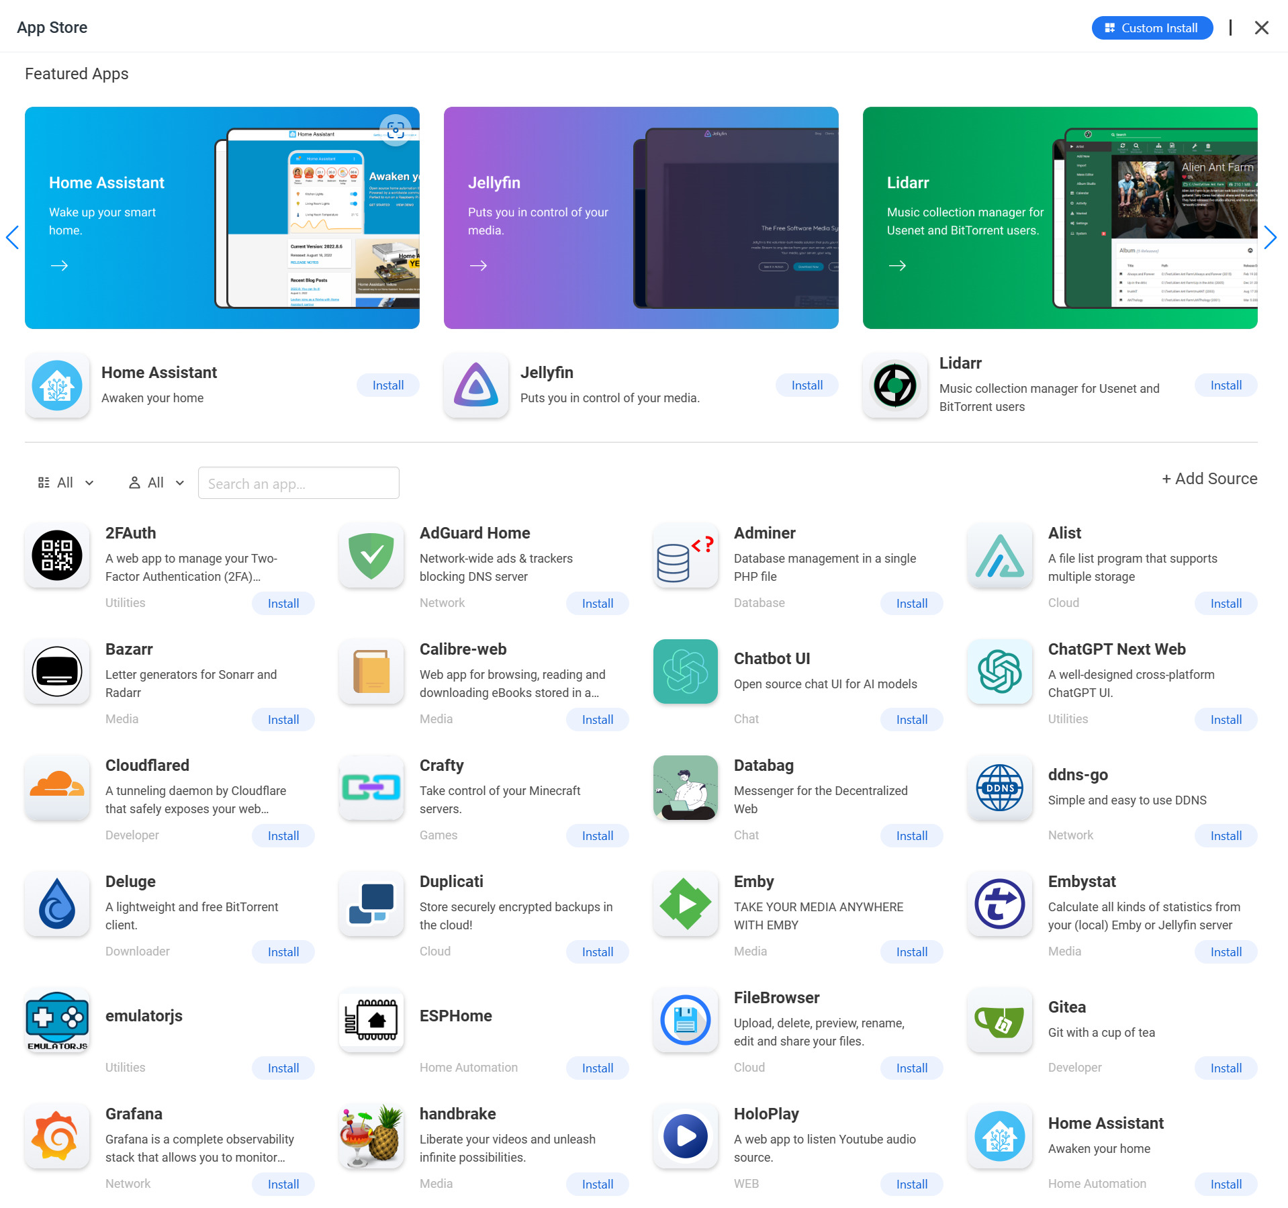Open the Duplicati app icon
This screenshot has height=1208, width=1288.
click(x=371, y=904)
